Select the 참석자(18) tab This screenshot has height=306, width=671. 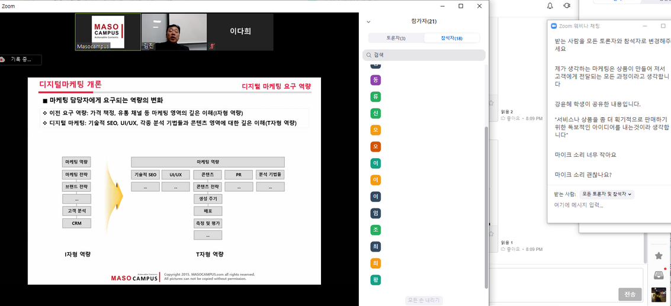pyautogui.click(x=451, y=38)
